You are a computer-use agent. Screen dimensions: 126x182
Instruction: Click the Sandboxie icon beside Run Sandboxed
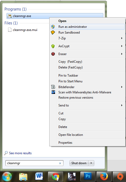53,32
